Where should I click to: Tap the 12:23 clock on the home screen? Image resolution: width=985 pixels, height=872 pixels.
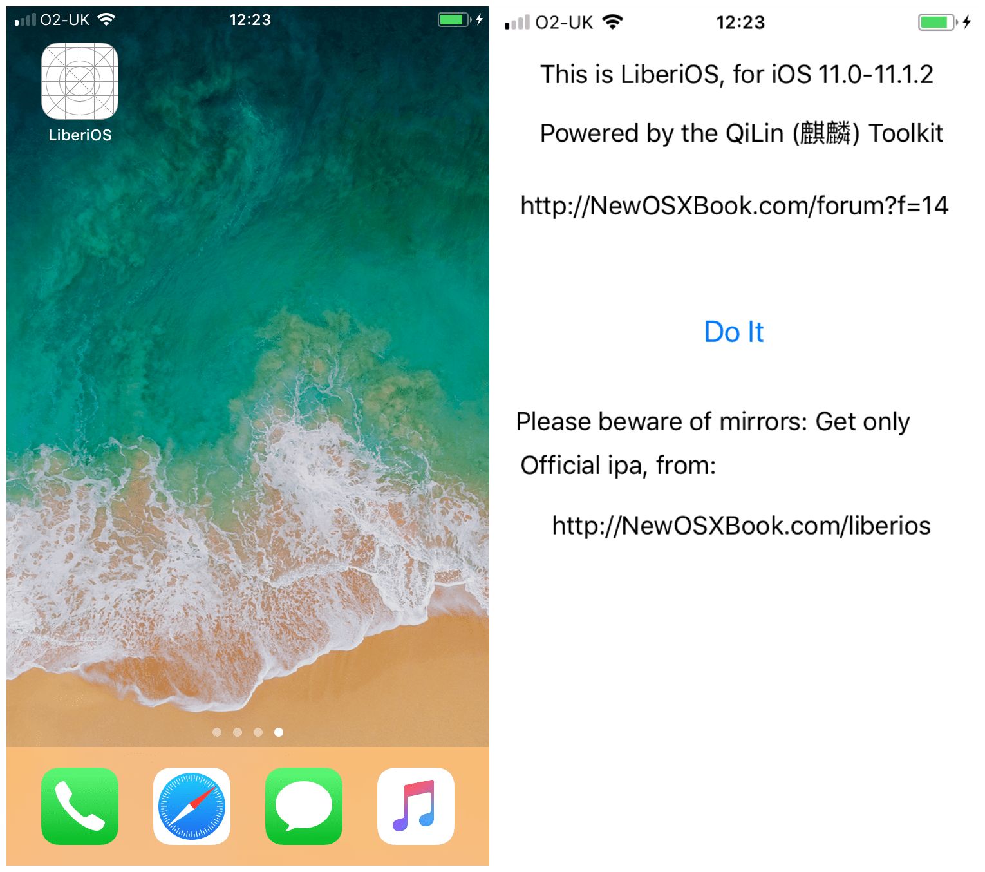tap(250, 20)
